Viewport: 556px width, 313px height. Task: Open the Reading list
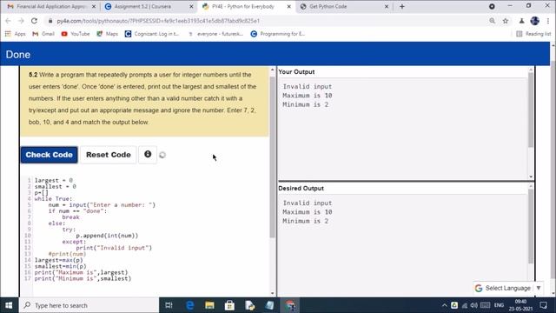pos(533,34)
